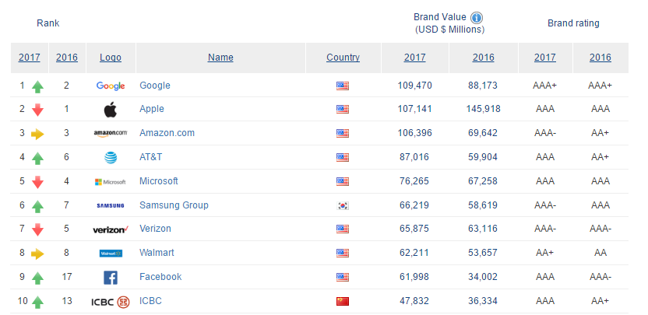Viewport: 648px width, 315px height.
Task: Click the yellow arrow in Amazon.com's row
Action: (x=37, y=134)
